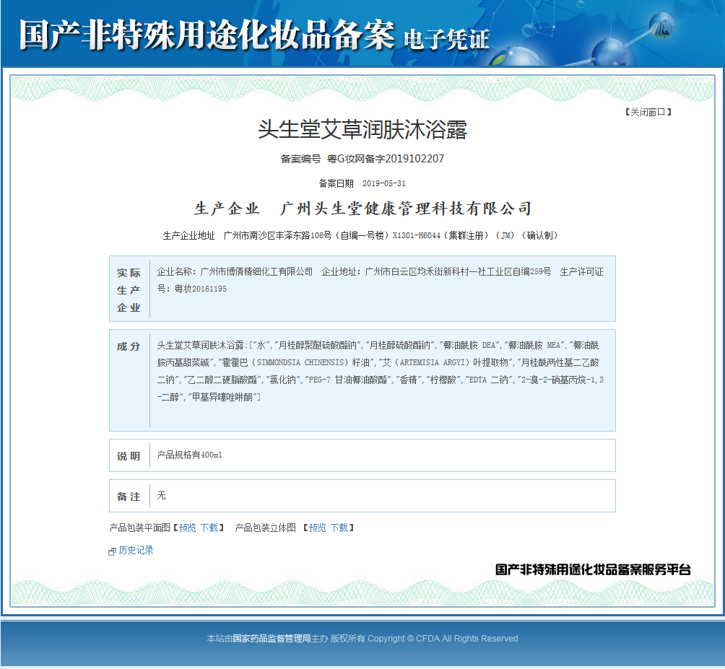Click the 国产非特殊用途化妆品备案服务平台 signature text
Image resolution: width=725 pixels, height=669 pixels.
pyautogui.click(x=594, y=569)
